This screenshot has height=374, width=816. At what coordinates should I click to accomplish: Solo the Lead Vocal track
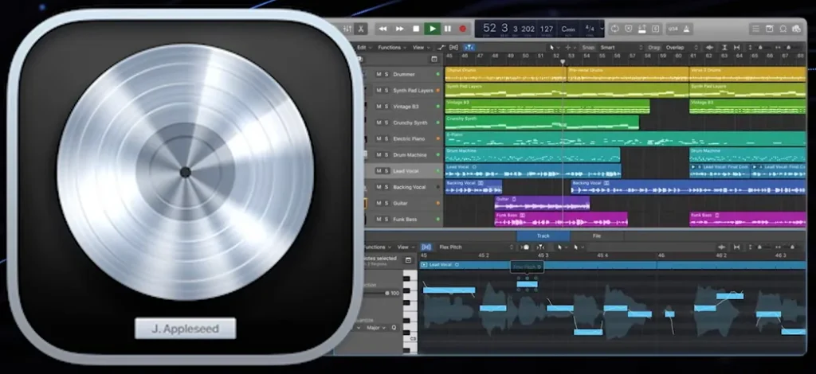click(x=386, y=171)
